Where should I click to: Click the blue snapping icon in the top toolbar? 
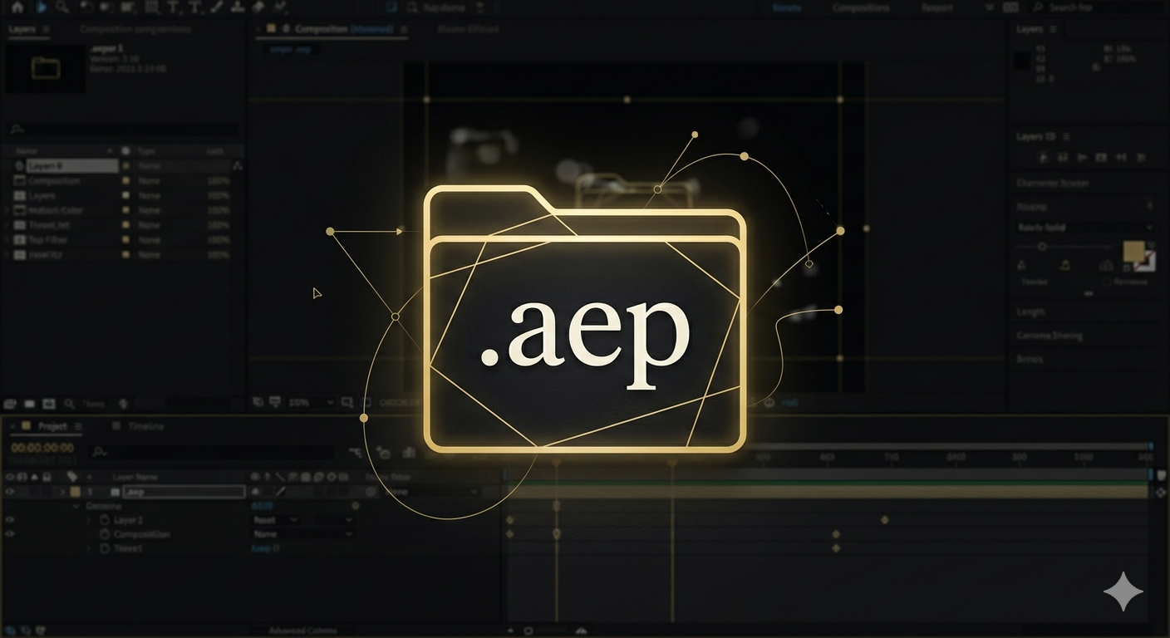coord(392,7)
